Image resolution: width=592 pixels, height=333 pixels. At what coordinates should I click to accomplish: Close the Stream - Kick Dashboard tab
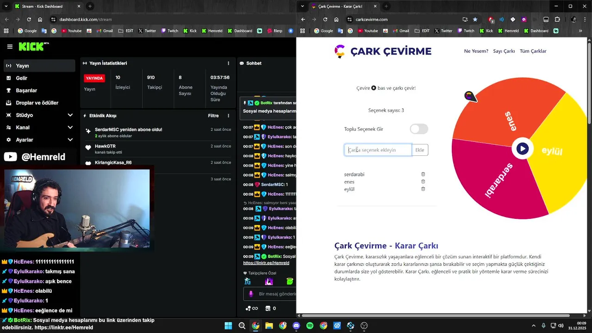point(79,6)
